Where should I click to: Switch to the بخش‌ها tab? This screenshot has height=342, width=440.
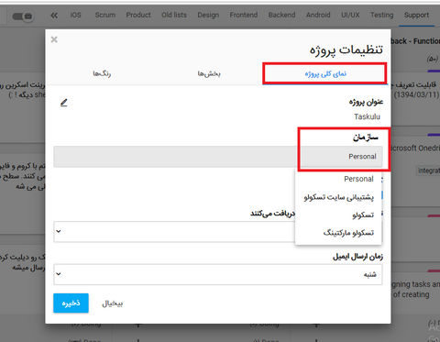[x=209, y=73]
